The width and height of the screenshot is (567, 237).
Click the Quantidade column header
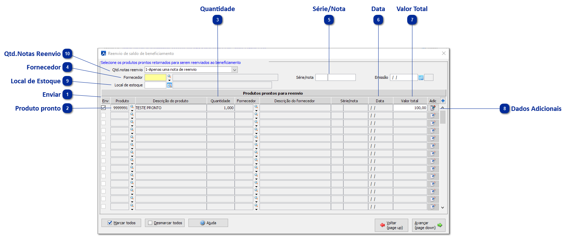221,101
